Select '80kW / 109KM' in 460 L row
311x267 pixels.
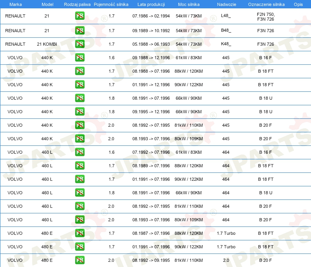coord(189,219)
